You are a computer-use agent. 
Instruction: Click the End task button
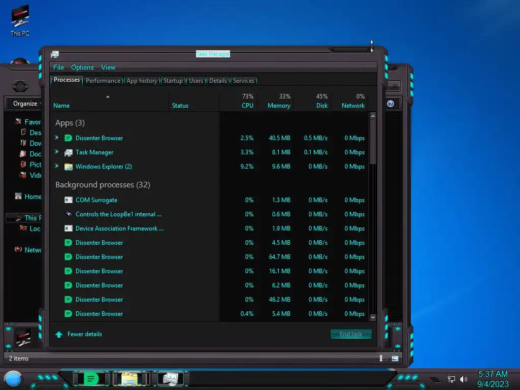pos(351,334)
